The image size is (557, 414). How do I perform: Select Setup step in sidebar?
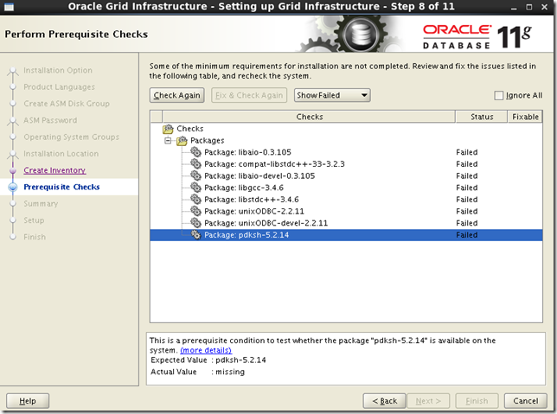coord(34,220)
